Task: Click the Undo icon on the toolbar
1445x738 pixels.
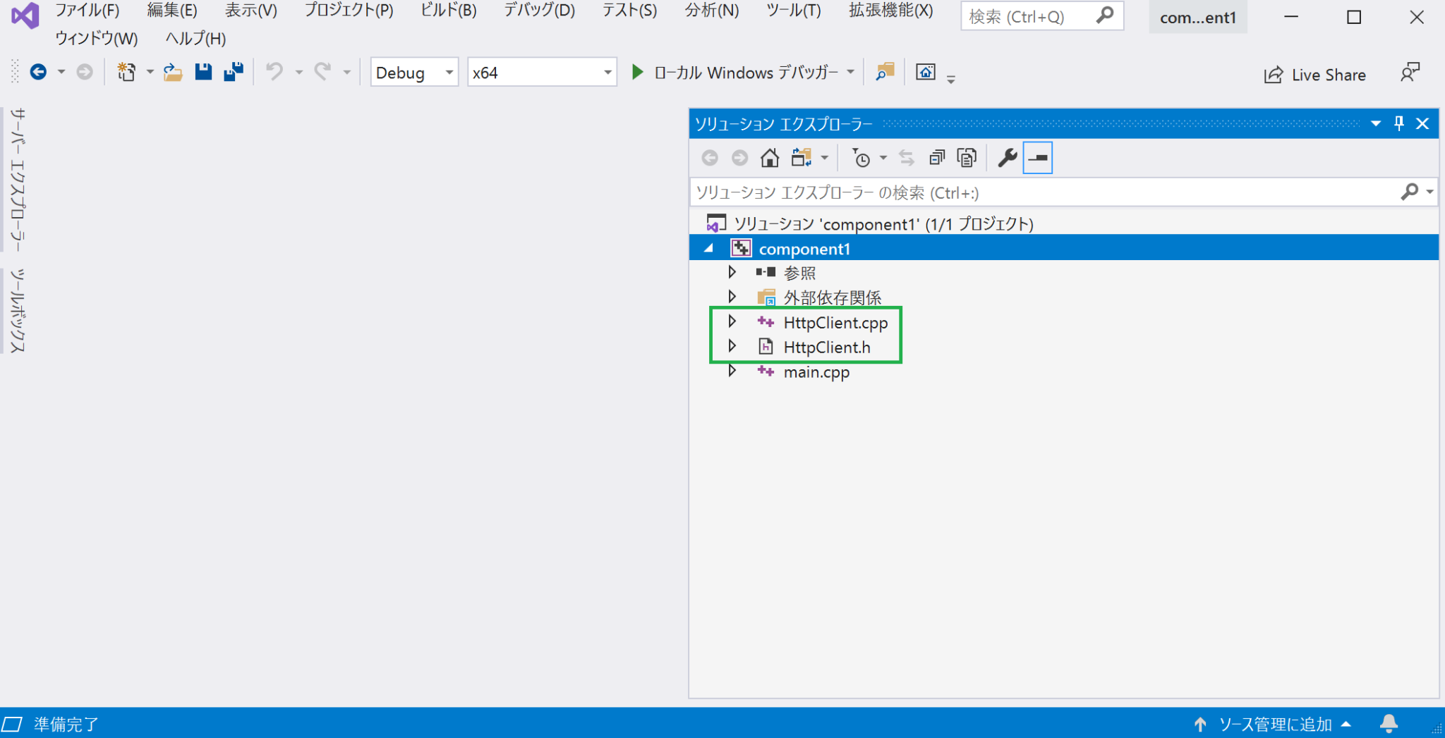Action: pyautogui.click(x=275, y=70)
